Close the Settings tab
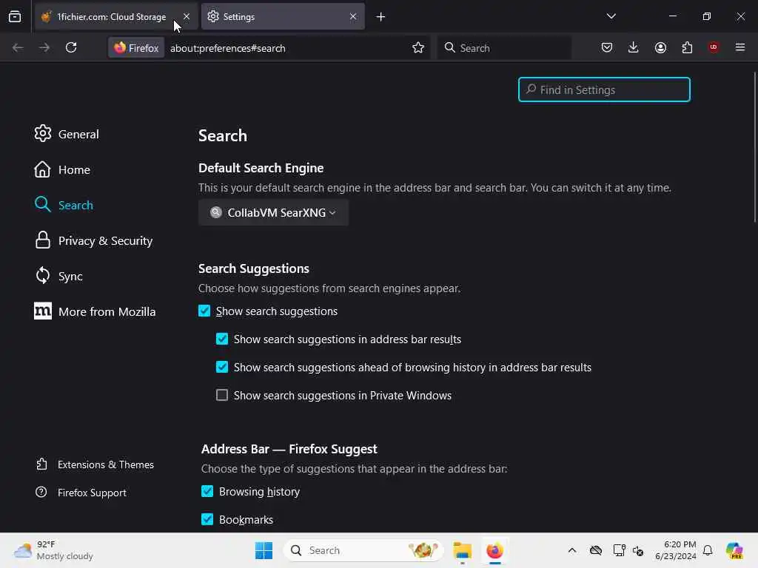The height and width of the screenshot is (568, 758). pyautogui.click(x=353, y=16)
